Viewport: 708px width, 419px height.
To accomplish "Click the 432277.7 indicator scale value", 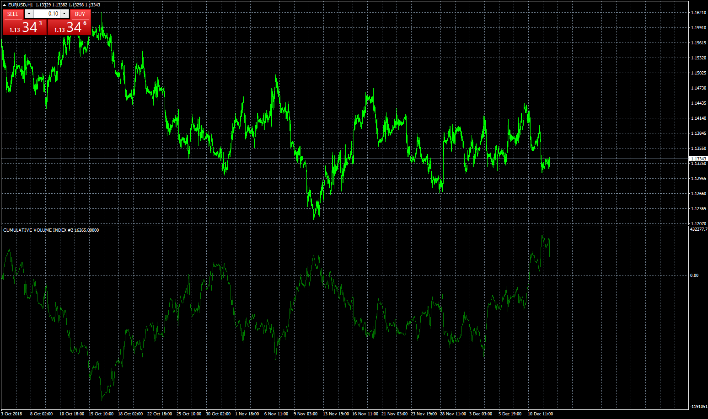I will pos(699,229).
